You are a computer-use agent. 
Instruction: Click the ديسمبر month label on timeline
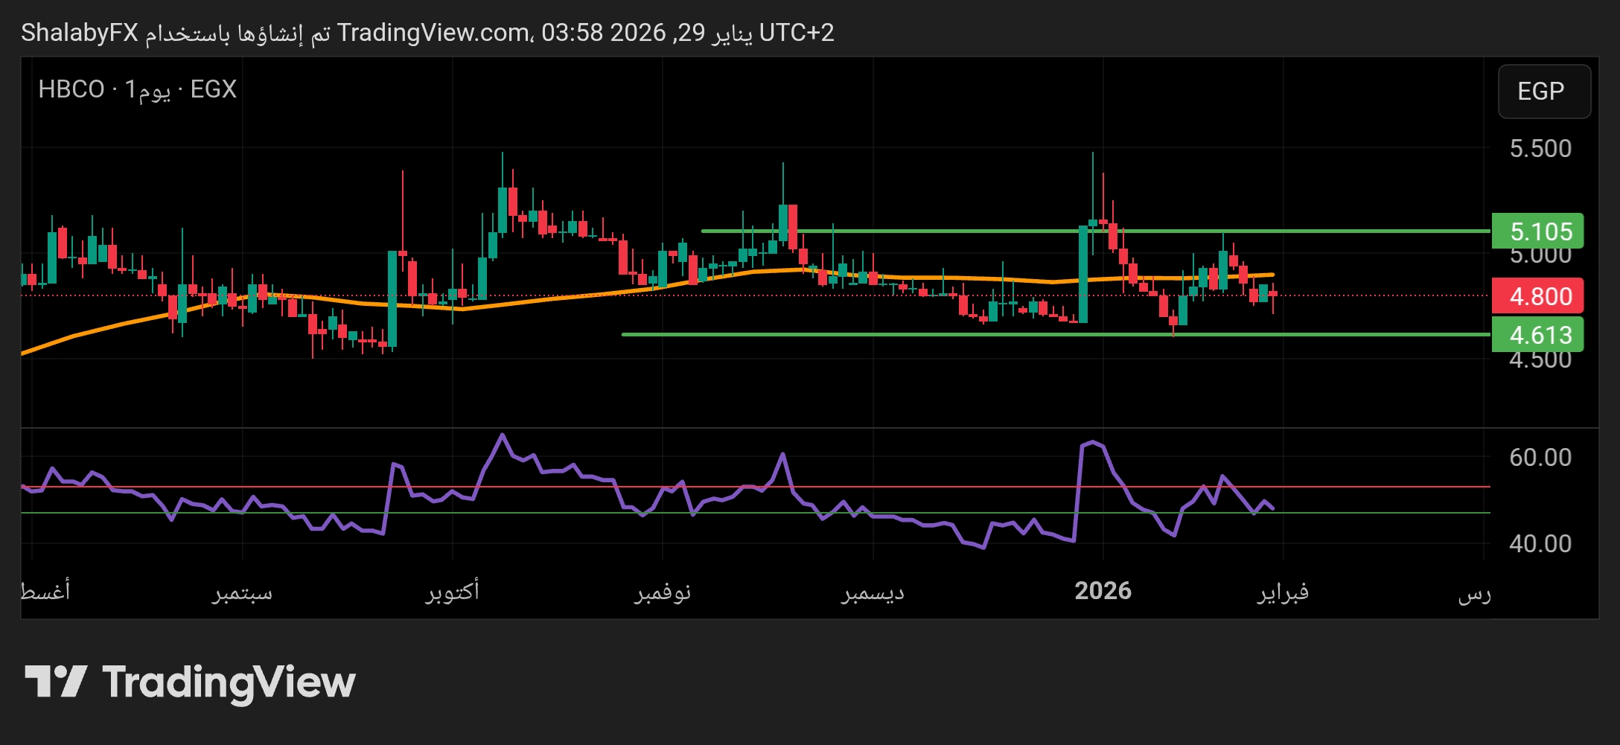click(873, 592)
